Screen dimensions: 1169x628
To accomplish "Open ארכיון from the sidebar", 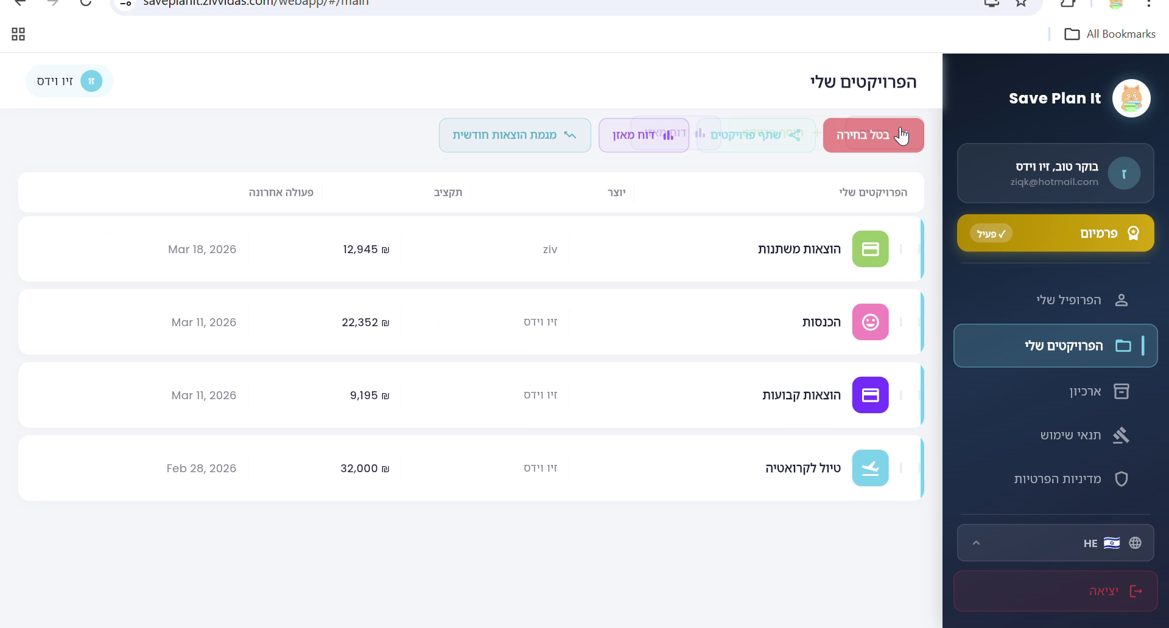I will pos(1085,391).
